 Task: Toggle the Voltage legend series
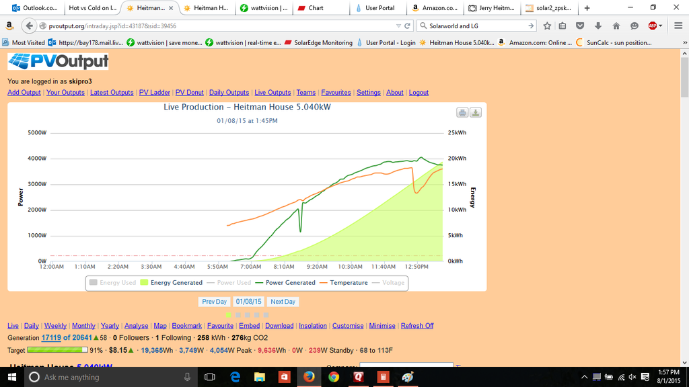(x=388, y=283)
